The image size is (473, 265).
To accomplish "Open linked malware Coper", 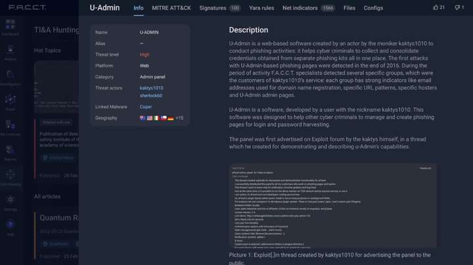I will click(x=146, y=107).
